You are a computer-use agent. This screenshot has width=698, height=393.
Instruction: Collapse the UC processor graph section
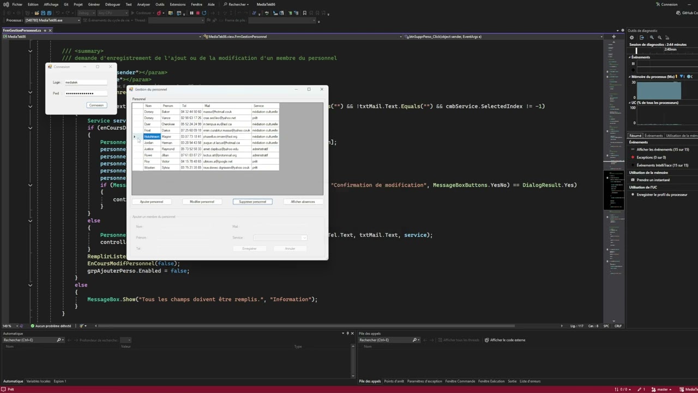(630, 103)
